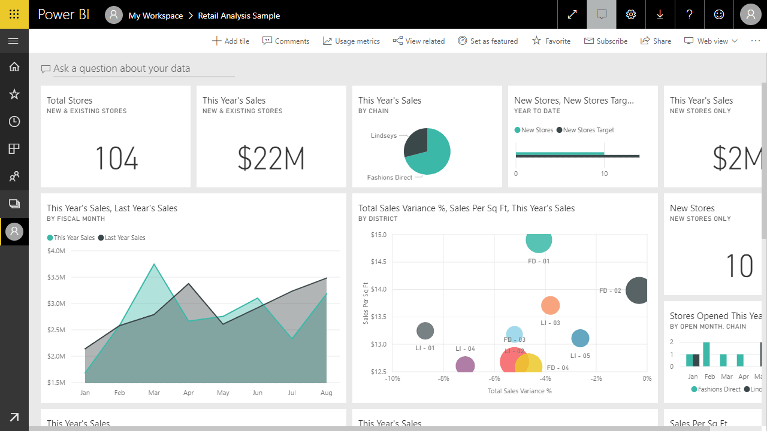This screenshot has width=767, height=431.
Task: Select the LI - 04 bubble
Action: [x=465, y=365]
